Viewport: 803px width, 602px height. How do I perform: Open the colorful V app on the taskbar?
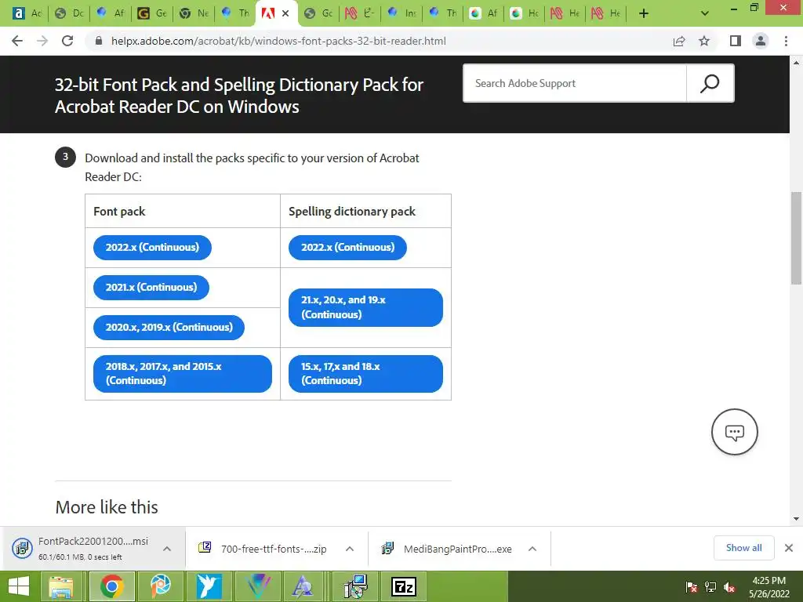pyautogui.click(x=257, y=586)
